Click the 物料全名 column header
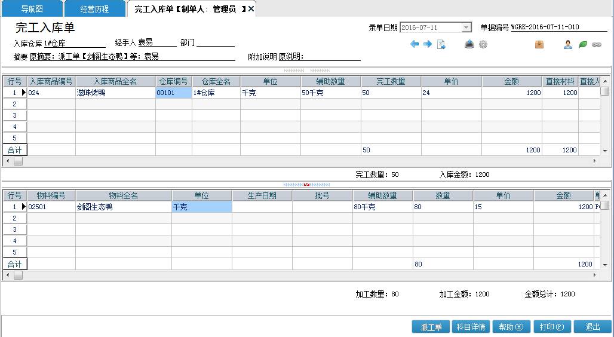 click(124, 195)
